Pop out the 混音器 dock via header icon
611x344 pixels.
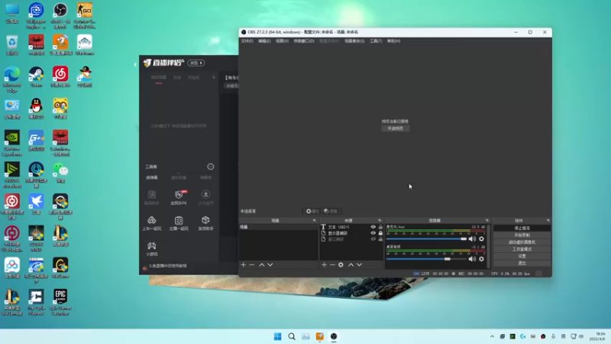pyautogui.click(x=487, y=220)
